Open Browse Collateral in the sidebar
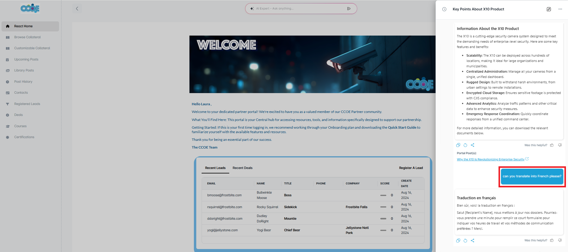568x252 pixels. [27, 37]
